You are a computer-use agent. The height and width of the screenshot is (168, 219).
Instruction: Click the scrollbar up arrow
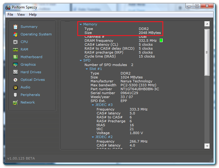[207, 24]
